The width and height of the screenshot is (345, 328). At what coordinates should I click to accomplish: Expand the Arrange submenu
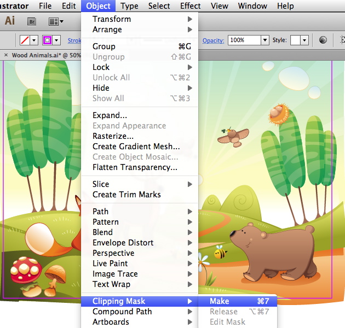tap(140, 30)
